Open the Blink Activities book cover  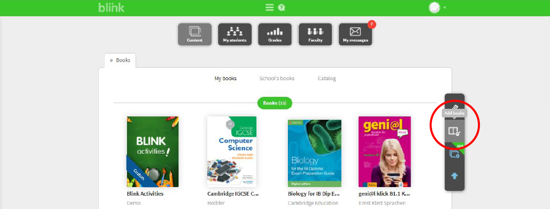[x=153, y=152]
